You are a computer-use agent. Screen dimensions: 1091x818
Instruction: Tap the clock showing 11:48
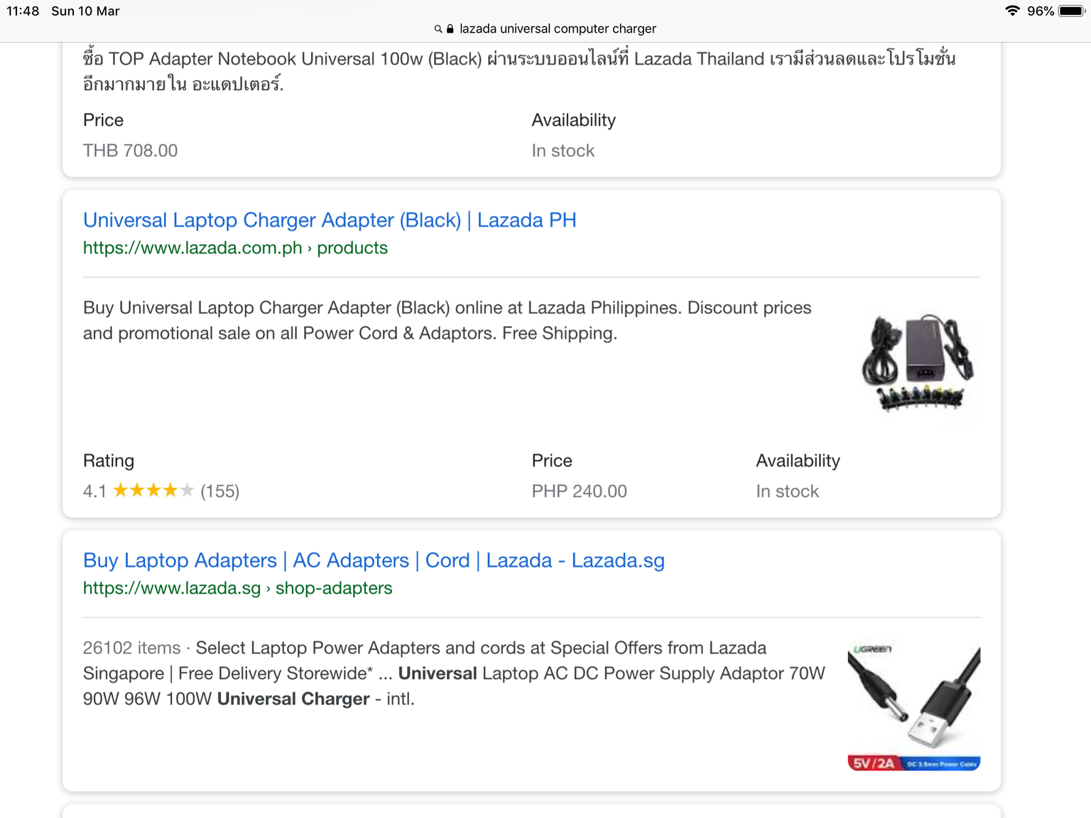pos(23,11)
